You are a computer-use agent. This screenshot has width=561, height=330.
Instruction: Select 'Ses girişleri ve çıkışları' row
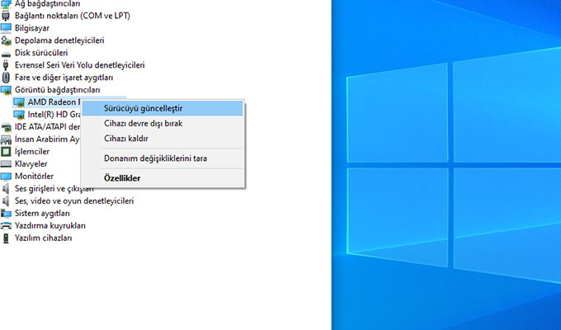54,189
